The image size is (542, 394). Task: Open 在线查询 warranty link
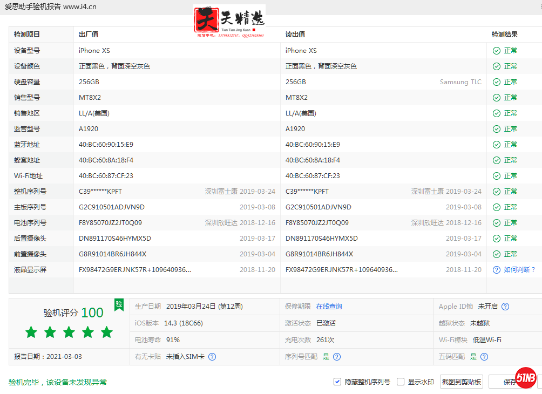click(x=329, y=307)
